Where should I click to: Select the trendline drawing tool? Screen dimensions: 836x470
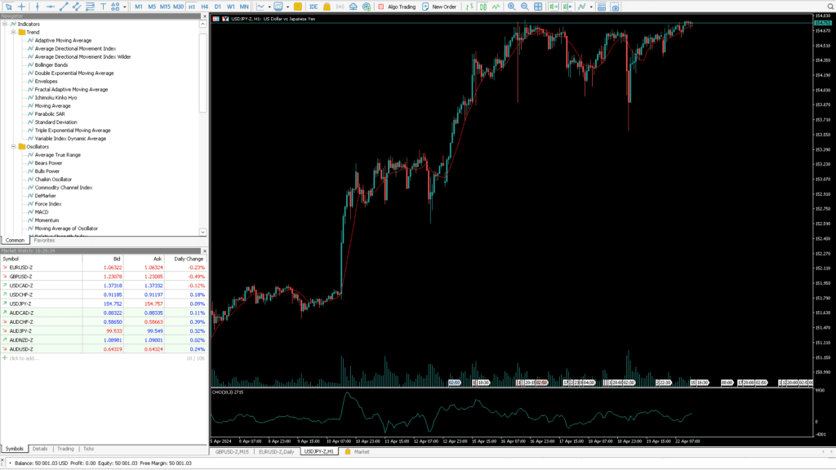click(64, 7)
